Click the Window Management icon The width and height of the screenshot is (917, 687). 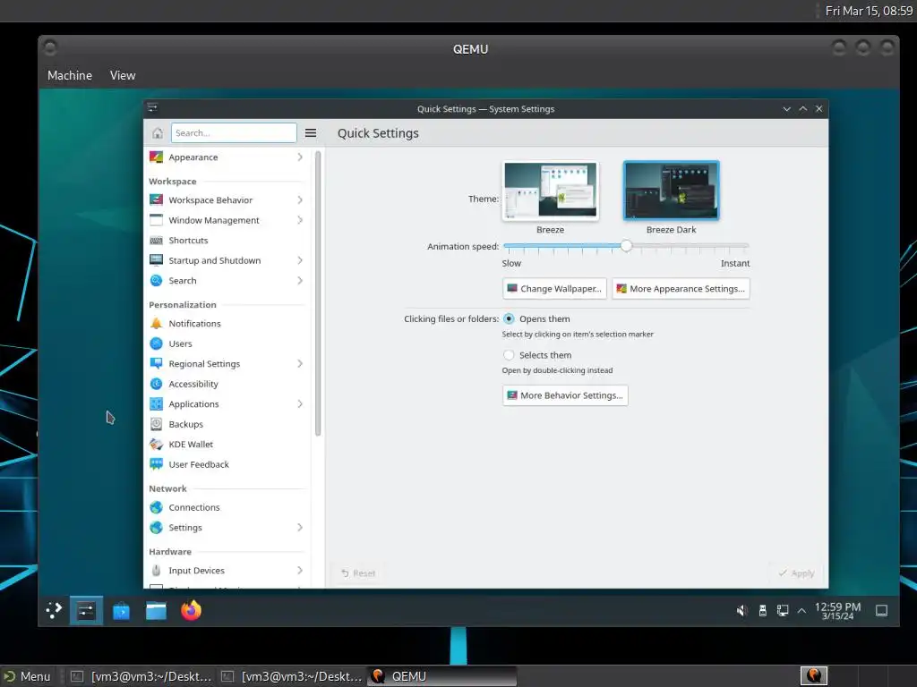click(156, 220)
